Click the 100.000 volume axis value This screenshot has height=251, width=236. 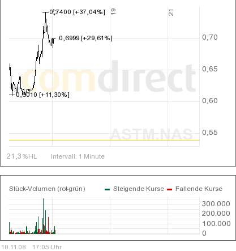click(x=216, y=224)
